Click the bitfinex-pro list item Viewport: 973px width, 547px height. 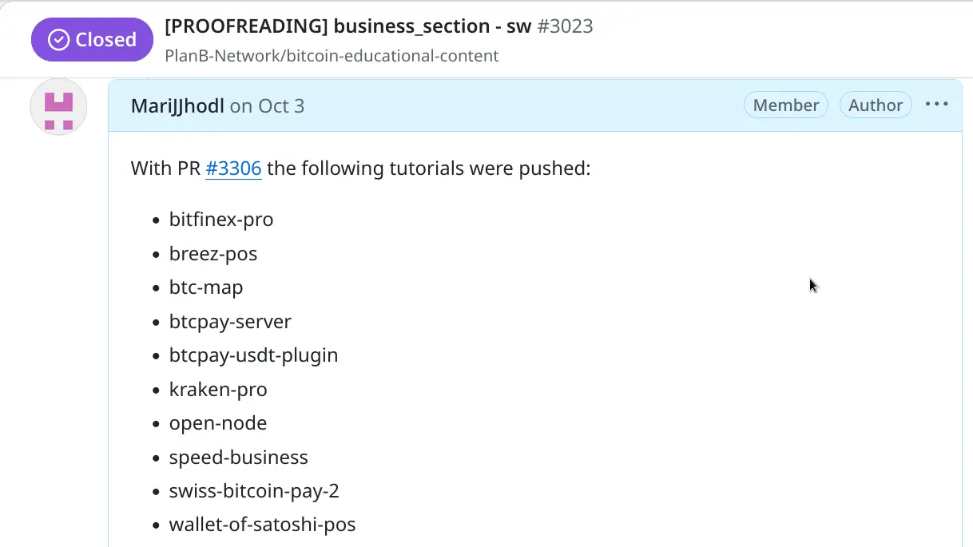tap(221, 220)
